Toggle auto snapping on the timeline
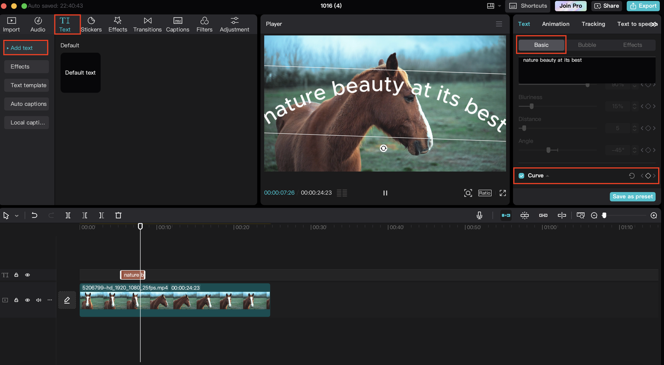The image size is (664, 365). tap(525, 215)
